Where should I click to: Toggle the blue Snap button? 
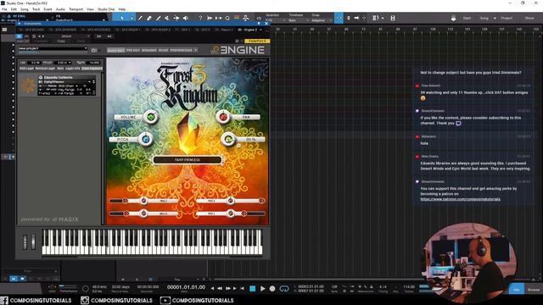point(339,18)
